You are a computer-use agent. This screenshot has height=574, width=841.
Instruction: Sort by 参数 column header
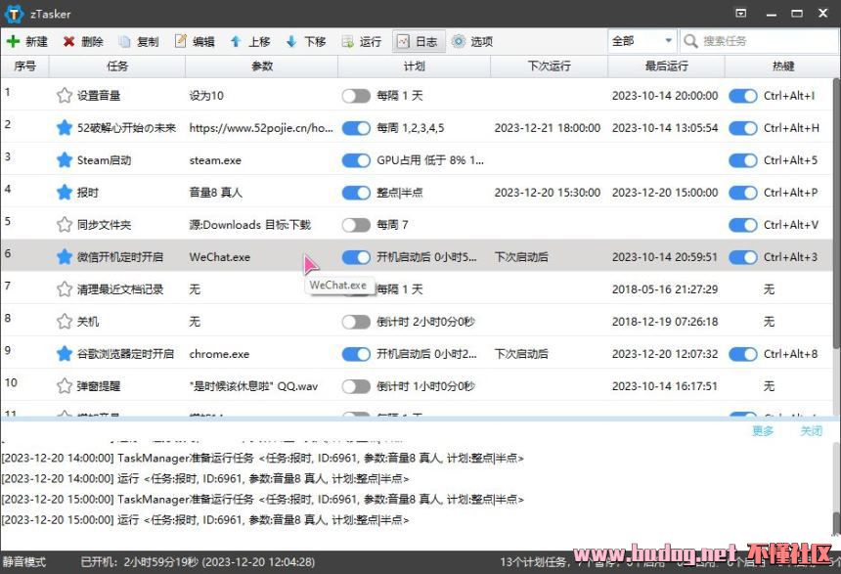(x=262, y=66)
